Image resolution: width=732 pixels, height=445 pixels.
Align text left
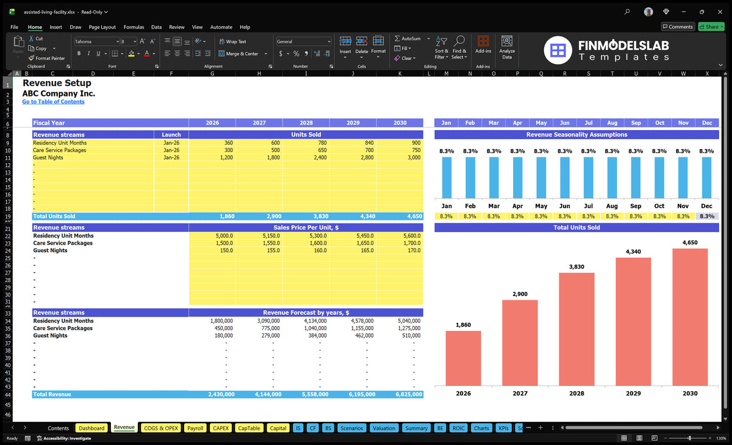167,54
